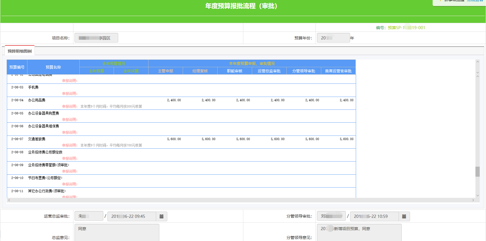Click the 主管申报 column header

[166, 71]
